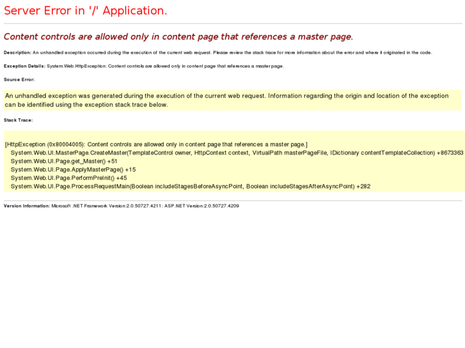Click the 'System.Web.UI.Page.get_Master() +51' line
The image size is (465, 348).
64,162
